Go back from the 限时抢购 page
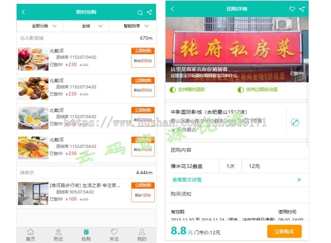Image resolution: width=331 pixels, height=243 pixels. click(23, 12)
